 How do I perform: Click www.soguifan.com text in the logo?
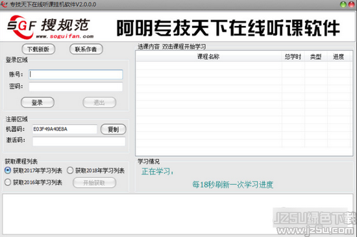point(65,36)
